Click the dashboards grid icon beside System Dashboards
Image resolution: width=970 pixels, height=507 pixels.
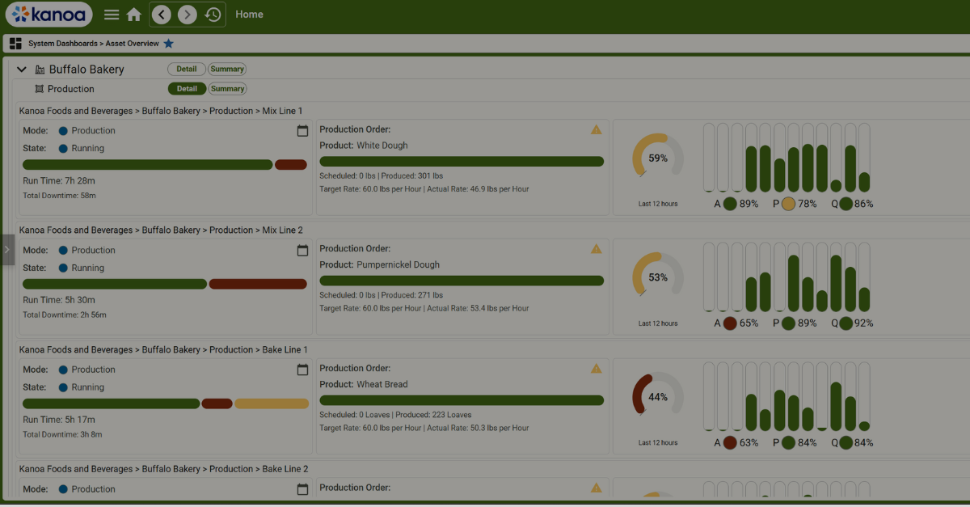click(15, 43)
